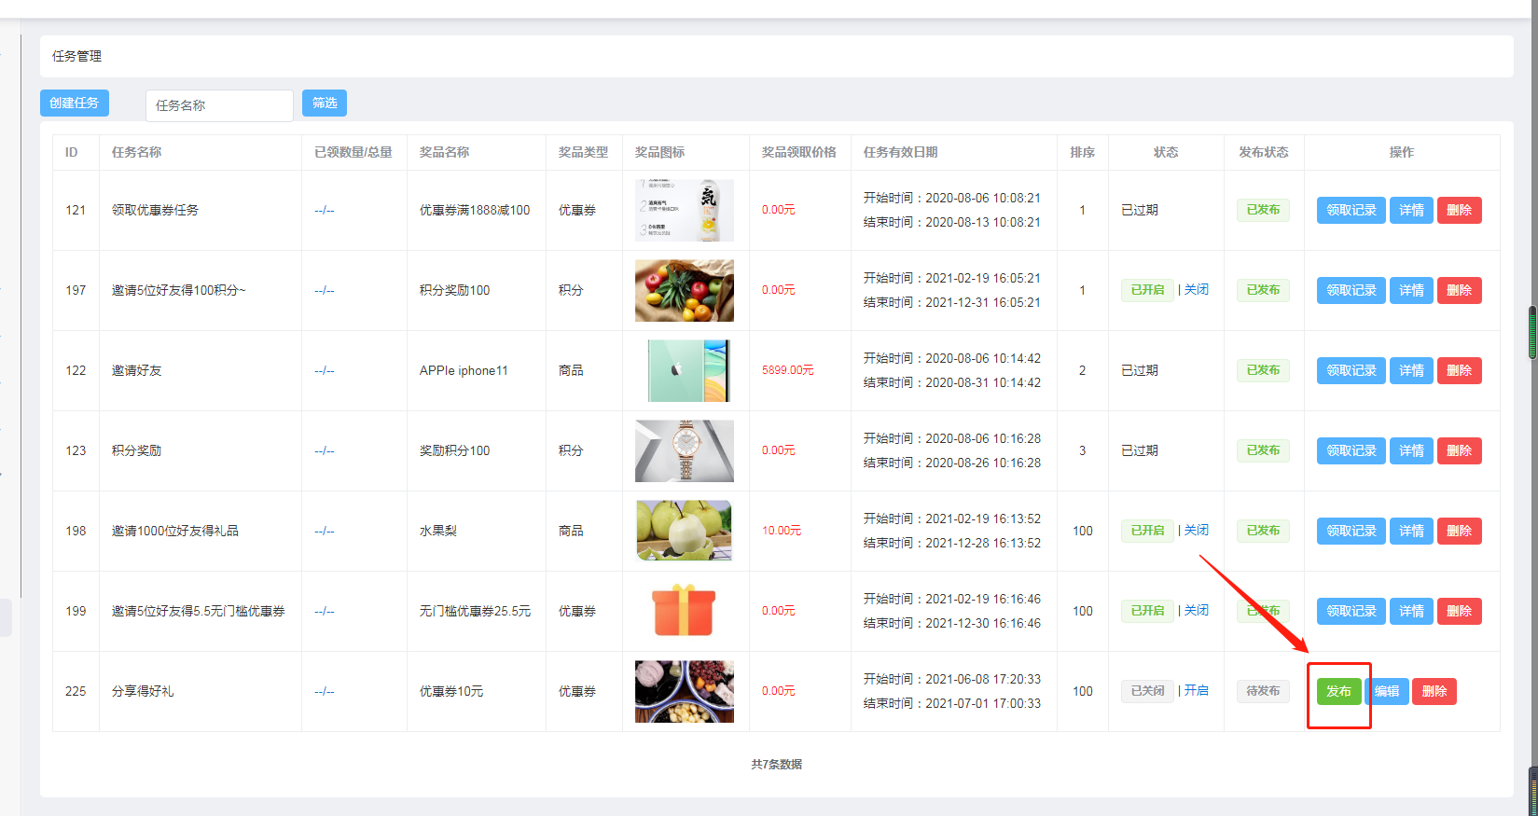Screen dimensions: 1538x816
Task: Click the 筛选 filter button
Action: point(325,103)
